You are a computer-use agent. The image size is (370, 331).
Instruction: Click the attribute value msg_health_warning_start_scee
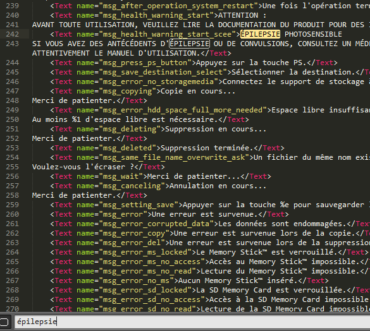point(168,34)
